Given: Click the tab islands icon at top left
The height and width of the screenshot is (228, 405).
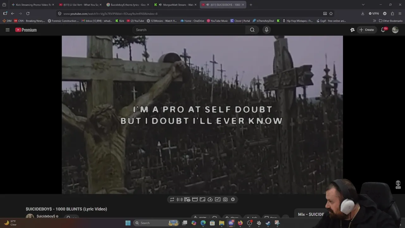Looking at the screenshot, I should click(4, 5).
